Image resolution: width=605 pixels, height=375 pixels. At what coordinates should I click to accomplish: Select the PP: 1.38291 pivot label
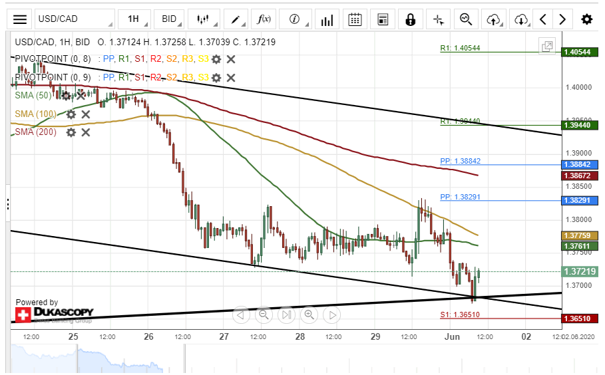[x=461, y=197]
